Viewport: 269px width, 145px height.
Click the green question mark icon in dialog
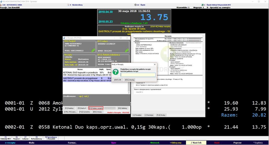tap(116, 72)
